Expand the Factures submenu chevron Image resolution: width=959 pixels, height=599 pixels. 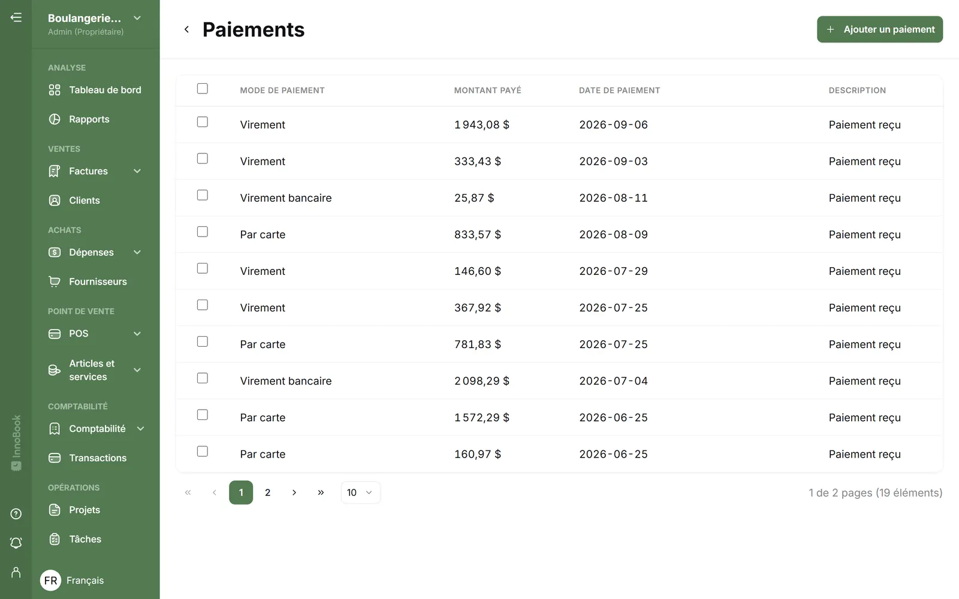tap(137, 171)
